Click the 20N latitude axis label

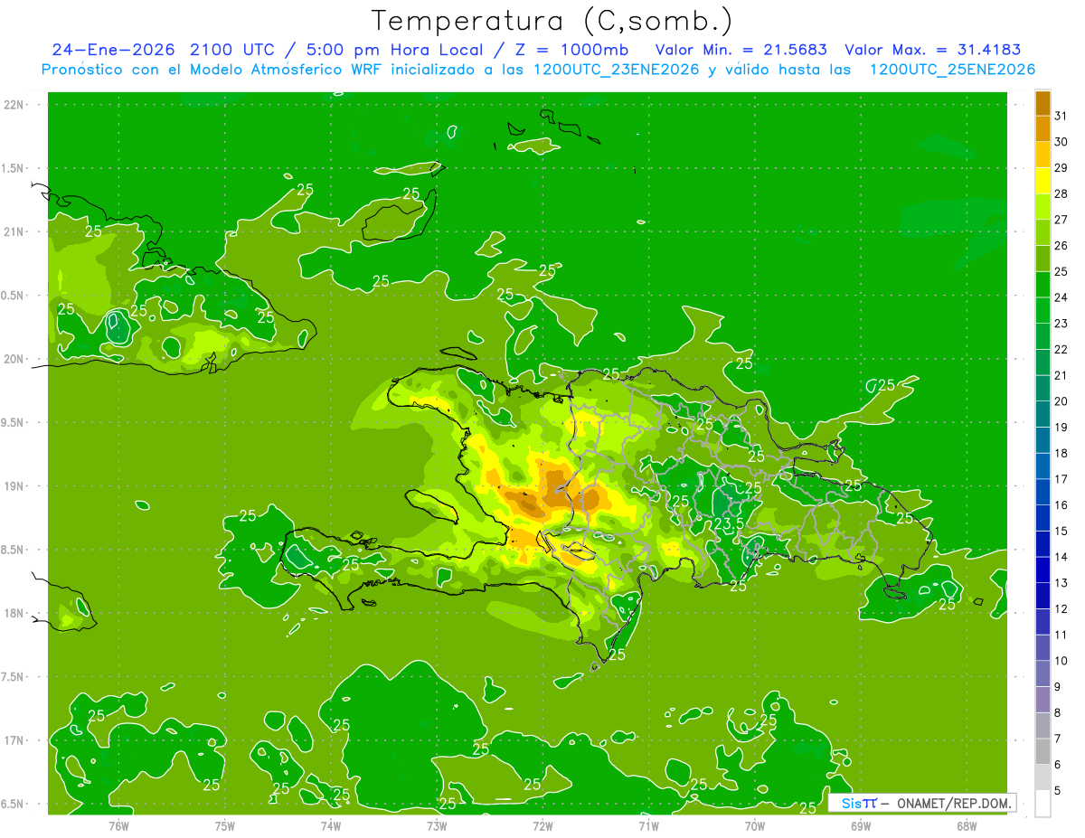pos(14,359)
